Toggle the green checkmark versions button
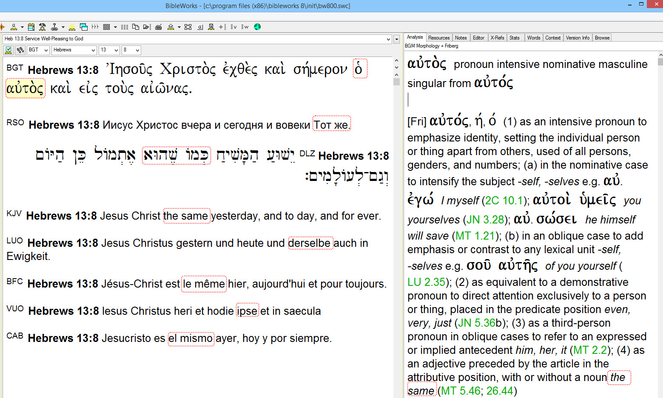 8,50
